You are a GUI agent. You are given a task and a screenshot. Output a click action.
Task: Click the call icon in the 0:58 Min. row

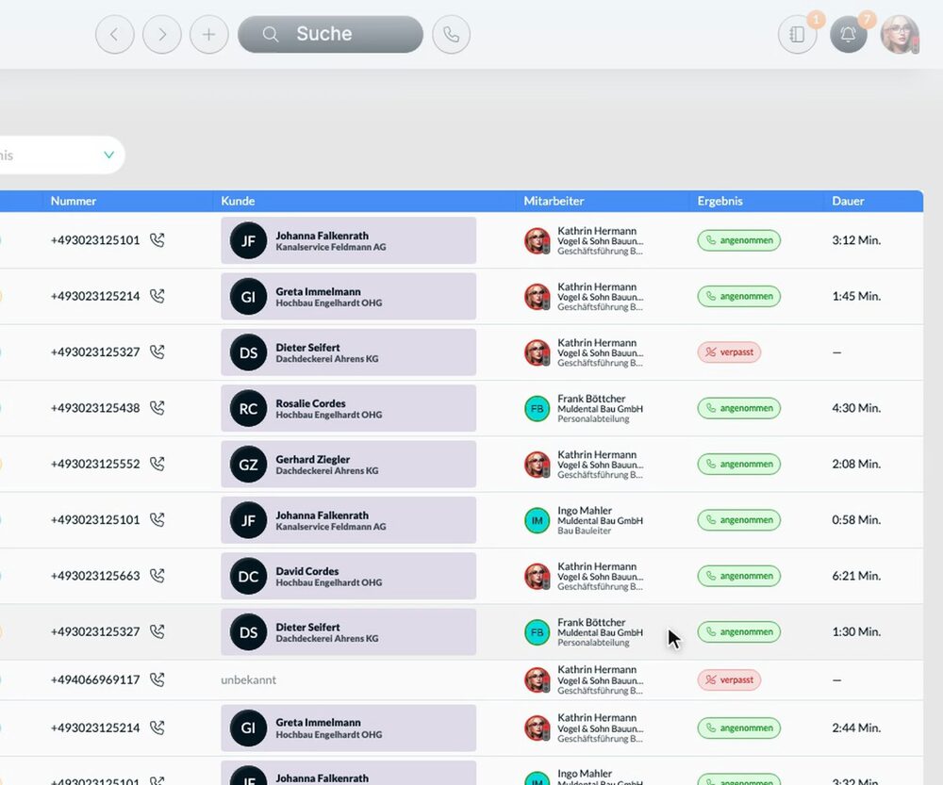(x=157, y=520)
